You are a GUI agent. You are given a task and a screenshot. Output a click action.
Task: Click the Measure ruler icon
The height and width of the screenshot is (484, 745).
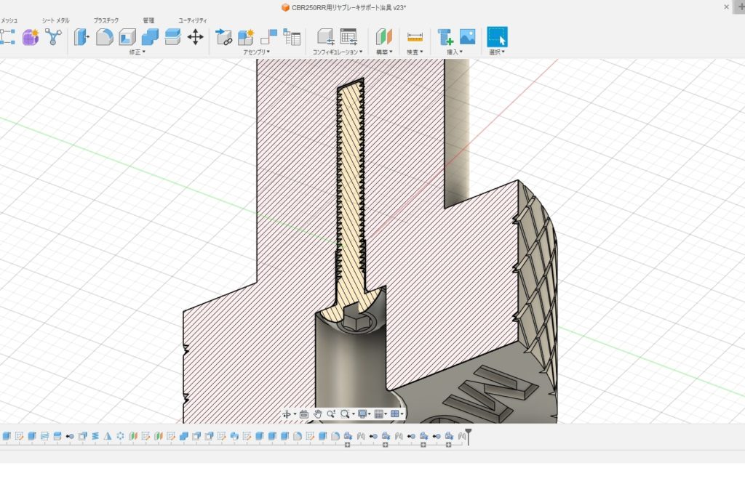pos(415,37)
